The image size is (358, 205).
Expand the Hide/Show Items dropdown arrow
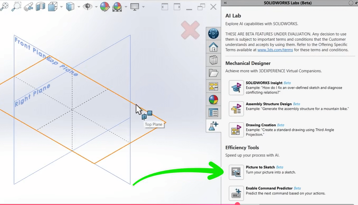click(x=96, y=7)
